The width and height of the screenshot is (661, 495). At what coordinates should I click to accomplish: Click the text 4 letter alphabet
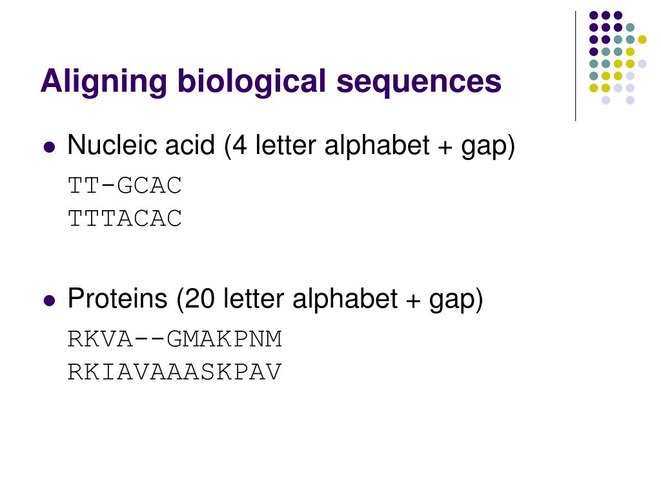(331, 145)
